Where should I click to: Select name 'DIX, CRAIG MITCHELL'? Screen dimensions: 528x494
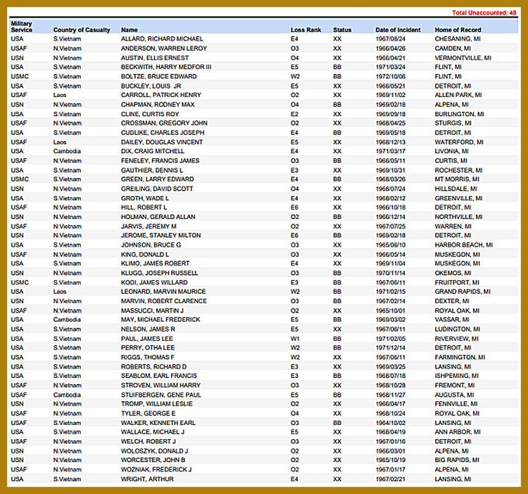point(153,151)
